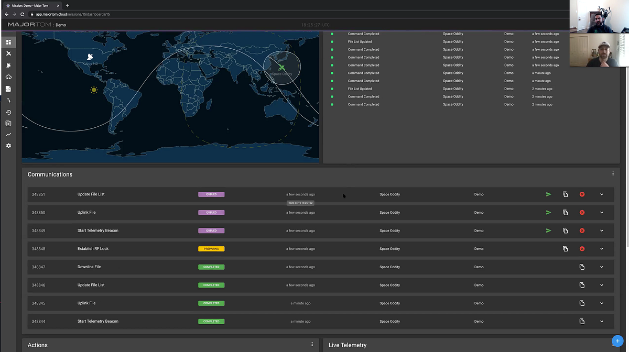The height and width of the screenshot is (352, 629).
Task: Cancel the queued Start Telemetry Beacon command
Action: point(582,230)
